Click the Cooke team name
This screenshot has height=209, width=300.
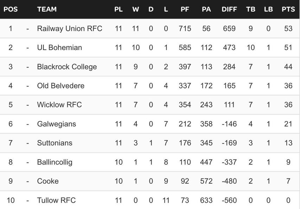[x=48, y=181]
